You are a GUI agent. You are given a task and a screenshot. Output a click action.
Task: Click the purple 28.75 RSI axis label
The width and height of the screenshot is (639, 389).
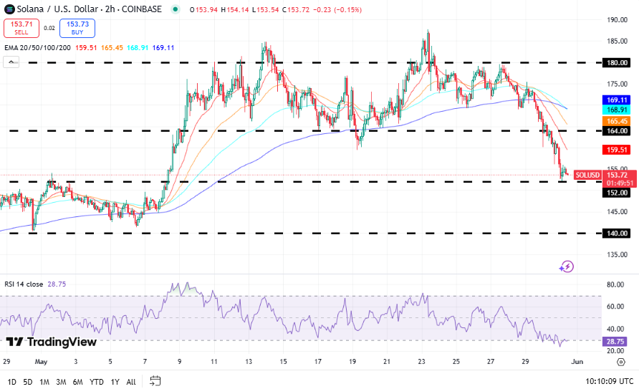[615, 341]
